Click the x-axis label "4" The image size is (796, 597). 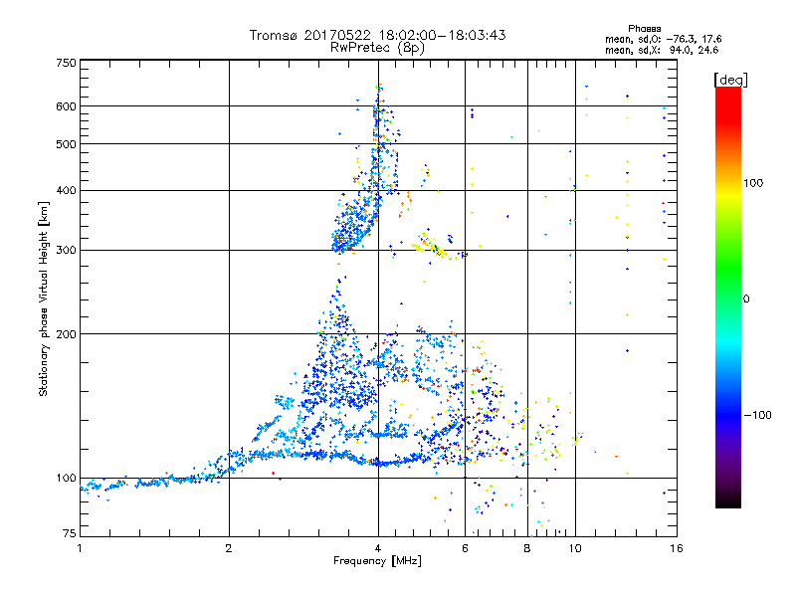tap(378, 548)
